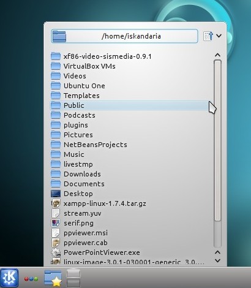The image size is (251, 288).
Task: Click scrollbar up arrow at top of list
Action: pyautogui.click(x=217, y=55)
